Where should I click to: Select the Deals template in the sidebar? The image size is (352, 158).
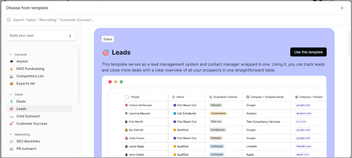[x=21, y=101]
